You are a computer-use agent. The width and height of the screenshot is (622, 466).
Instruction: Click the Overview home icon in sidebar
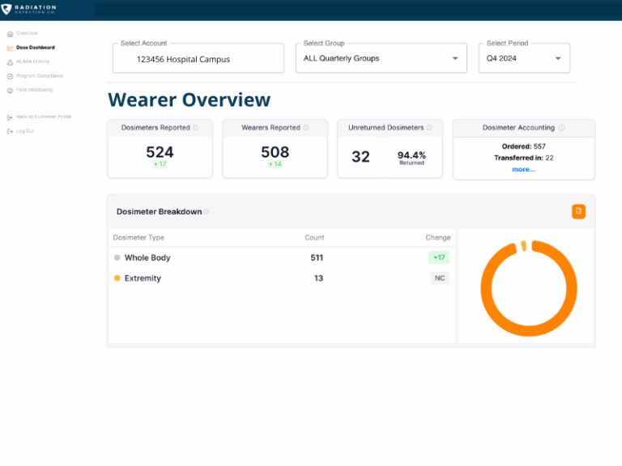(x=10, y=33)
